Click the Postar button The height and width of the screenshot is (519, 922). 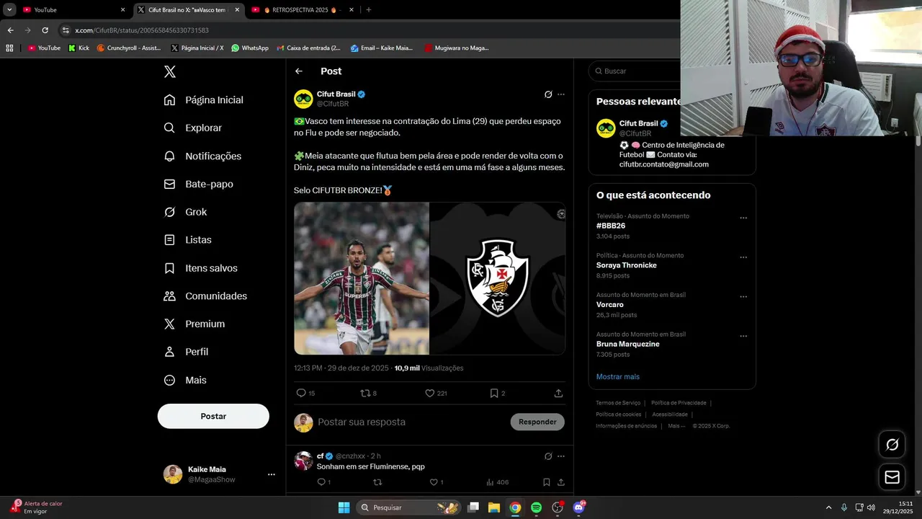click(213, 416)
